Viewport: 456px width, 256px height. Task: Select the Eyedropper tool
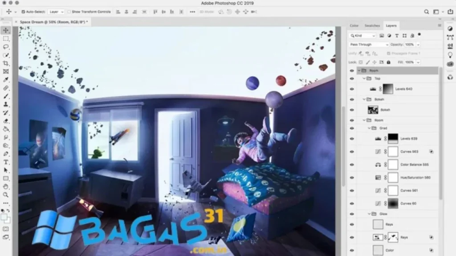pos(6,80)
